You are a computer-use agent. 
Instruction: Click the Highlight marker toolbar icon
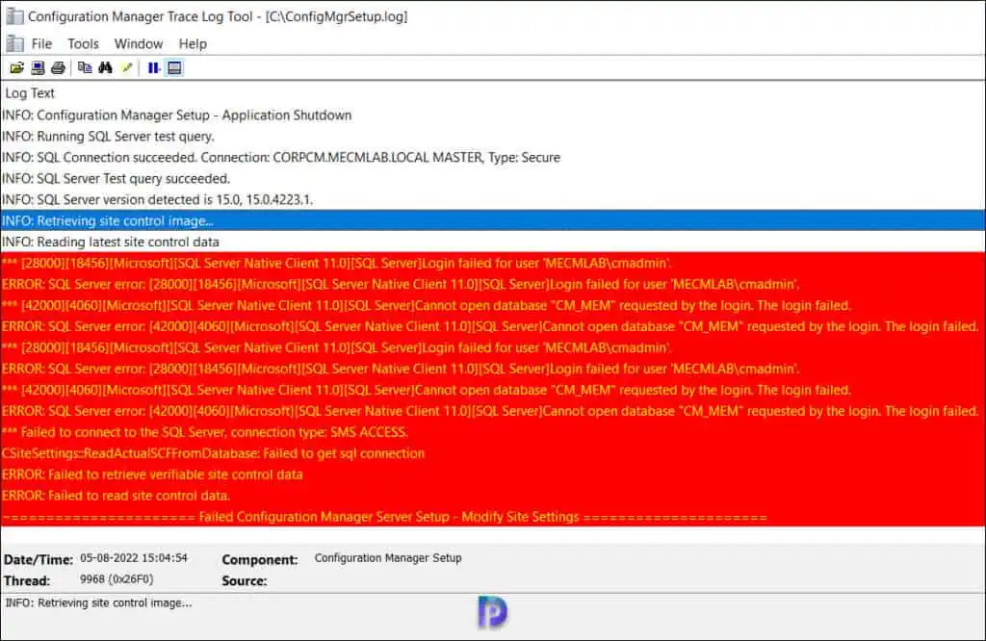click(x=126, y=68)
